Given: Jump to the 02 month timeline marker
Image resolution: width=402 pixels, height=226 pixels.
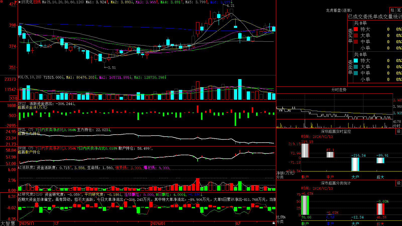Looking at the screenshot, I should (x=238, y=223).
